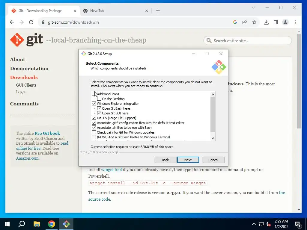Uncheck Open Git Bash here
The image size is (307, 230).
pos(99,108)
